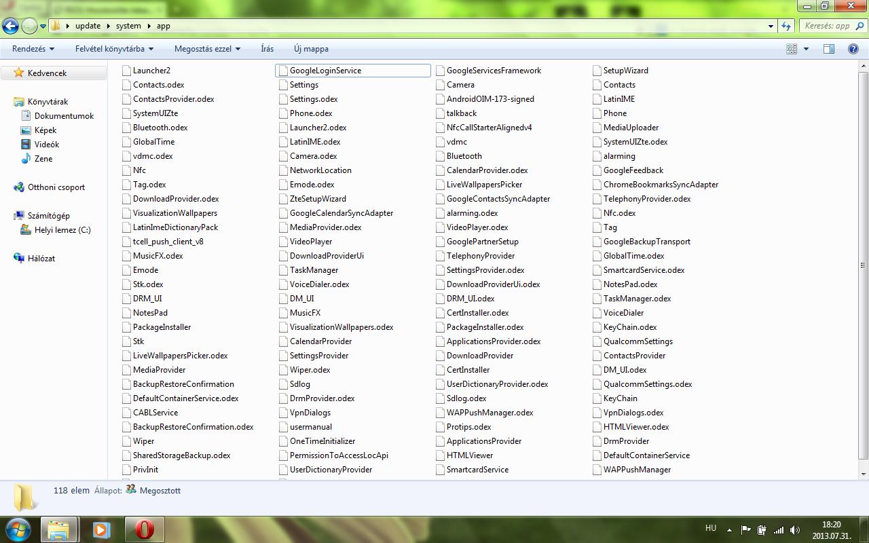This screenshot has height=543, width=869.
Task: Select the tcell_push_client_v8 file icon
Action: 126,241
